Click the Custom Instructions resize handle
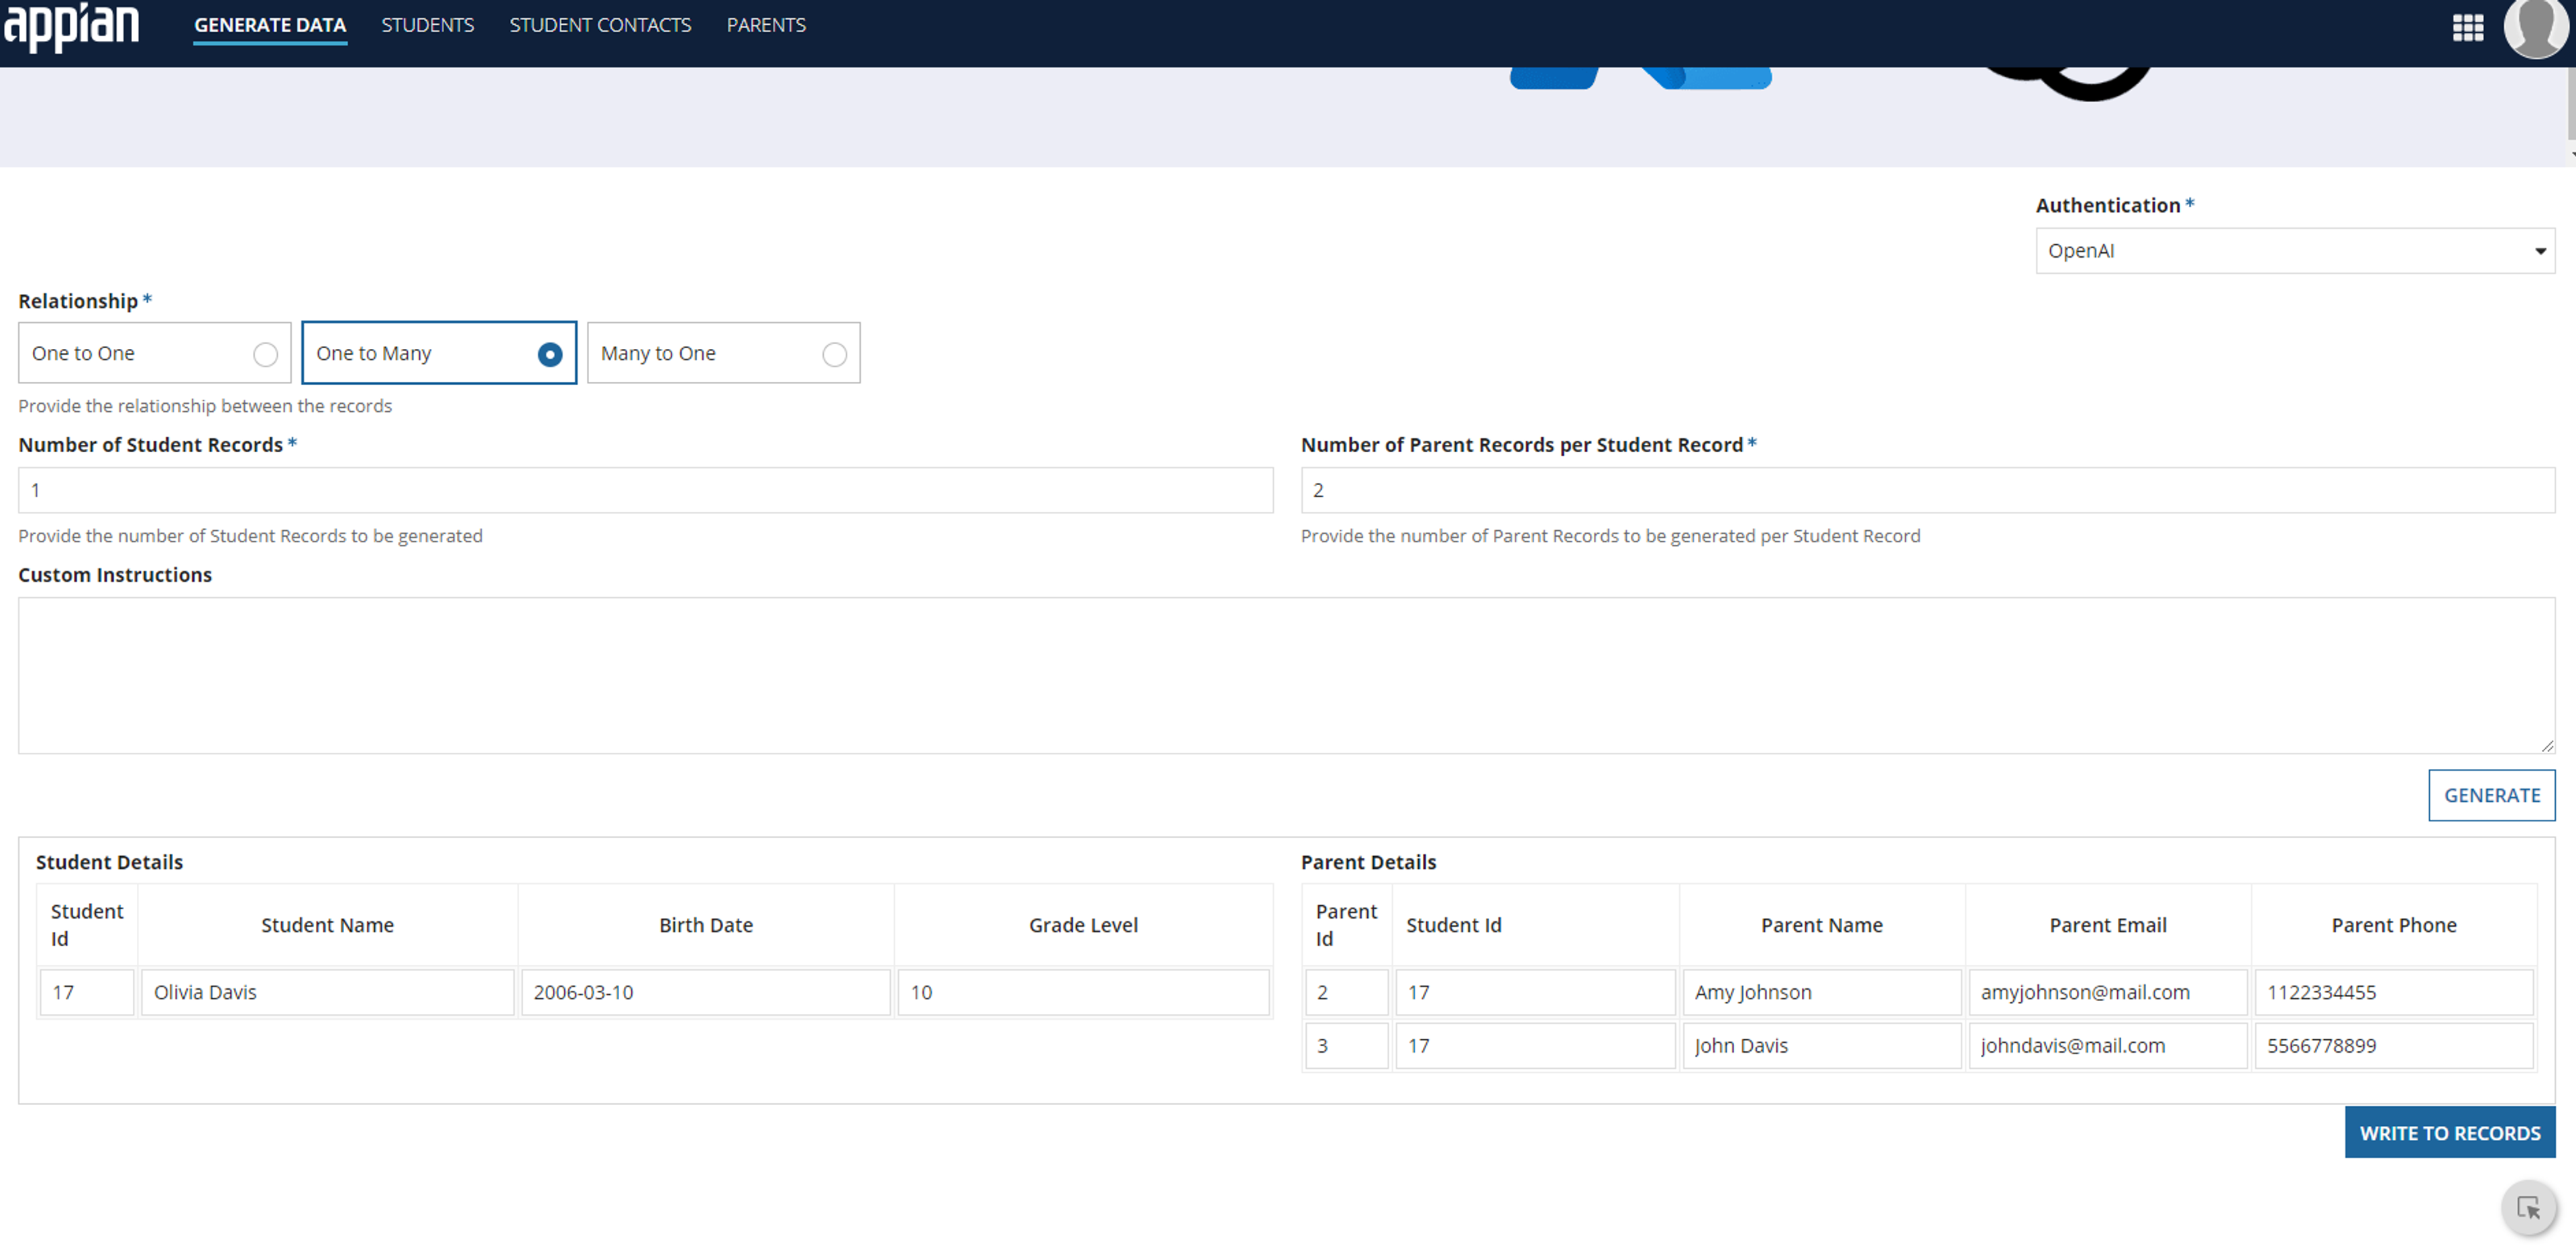The height and width of the screenshot is (1248, 2576). tap(2547, 745)
